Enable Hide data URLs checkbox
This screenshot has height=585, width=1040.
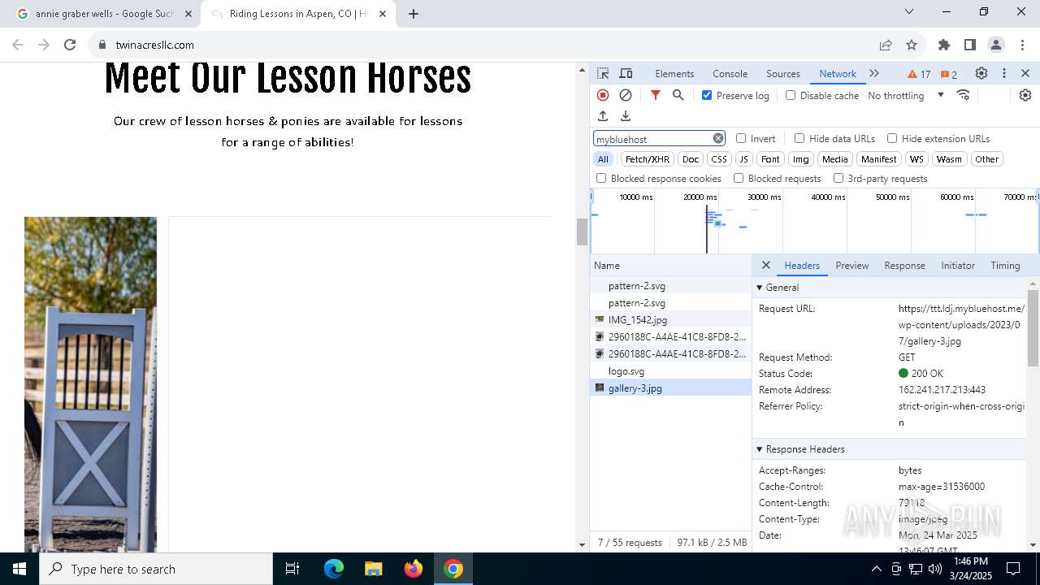click(799, 138)
